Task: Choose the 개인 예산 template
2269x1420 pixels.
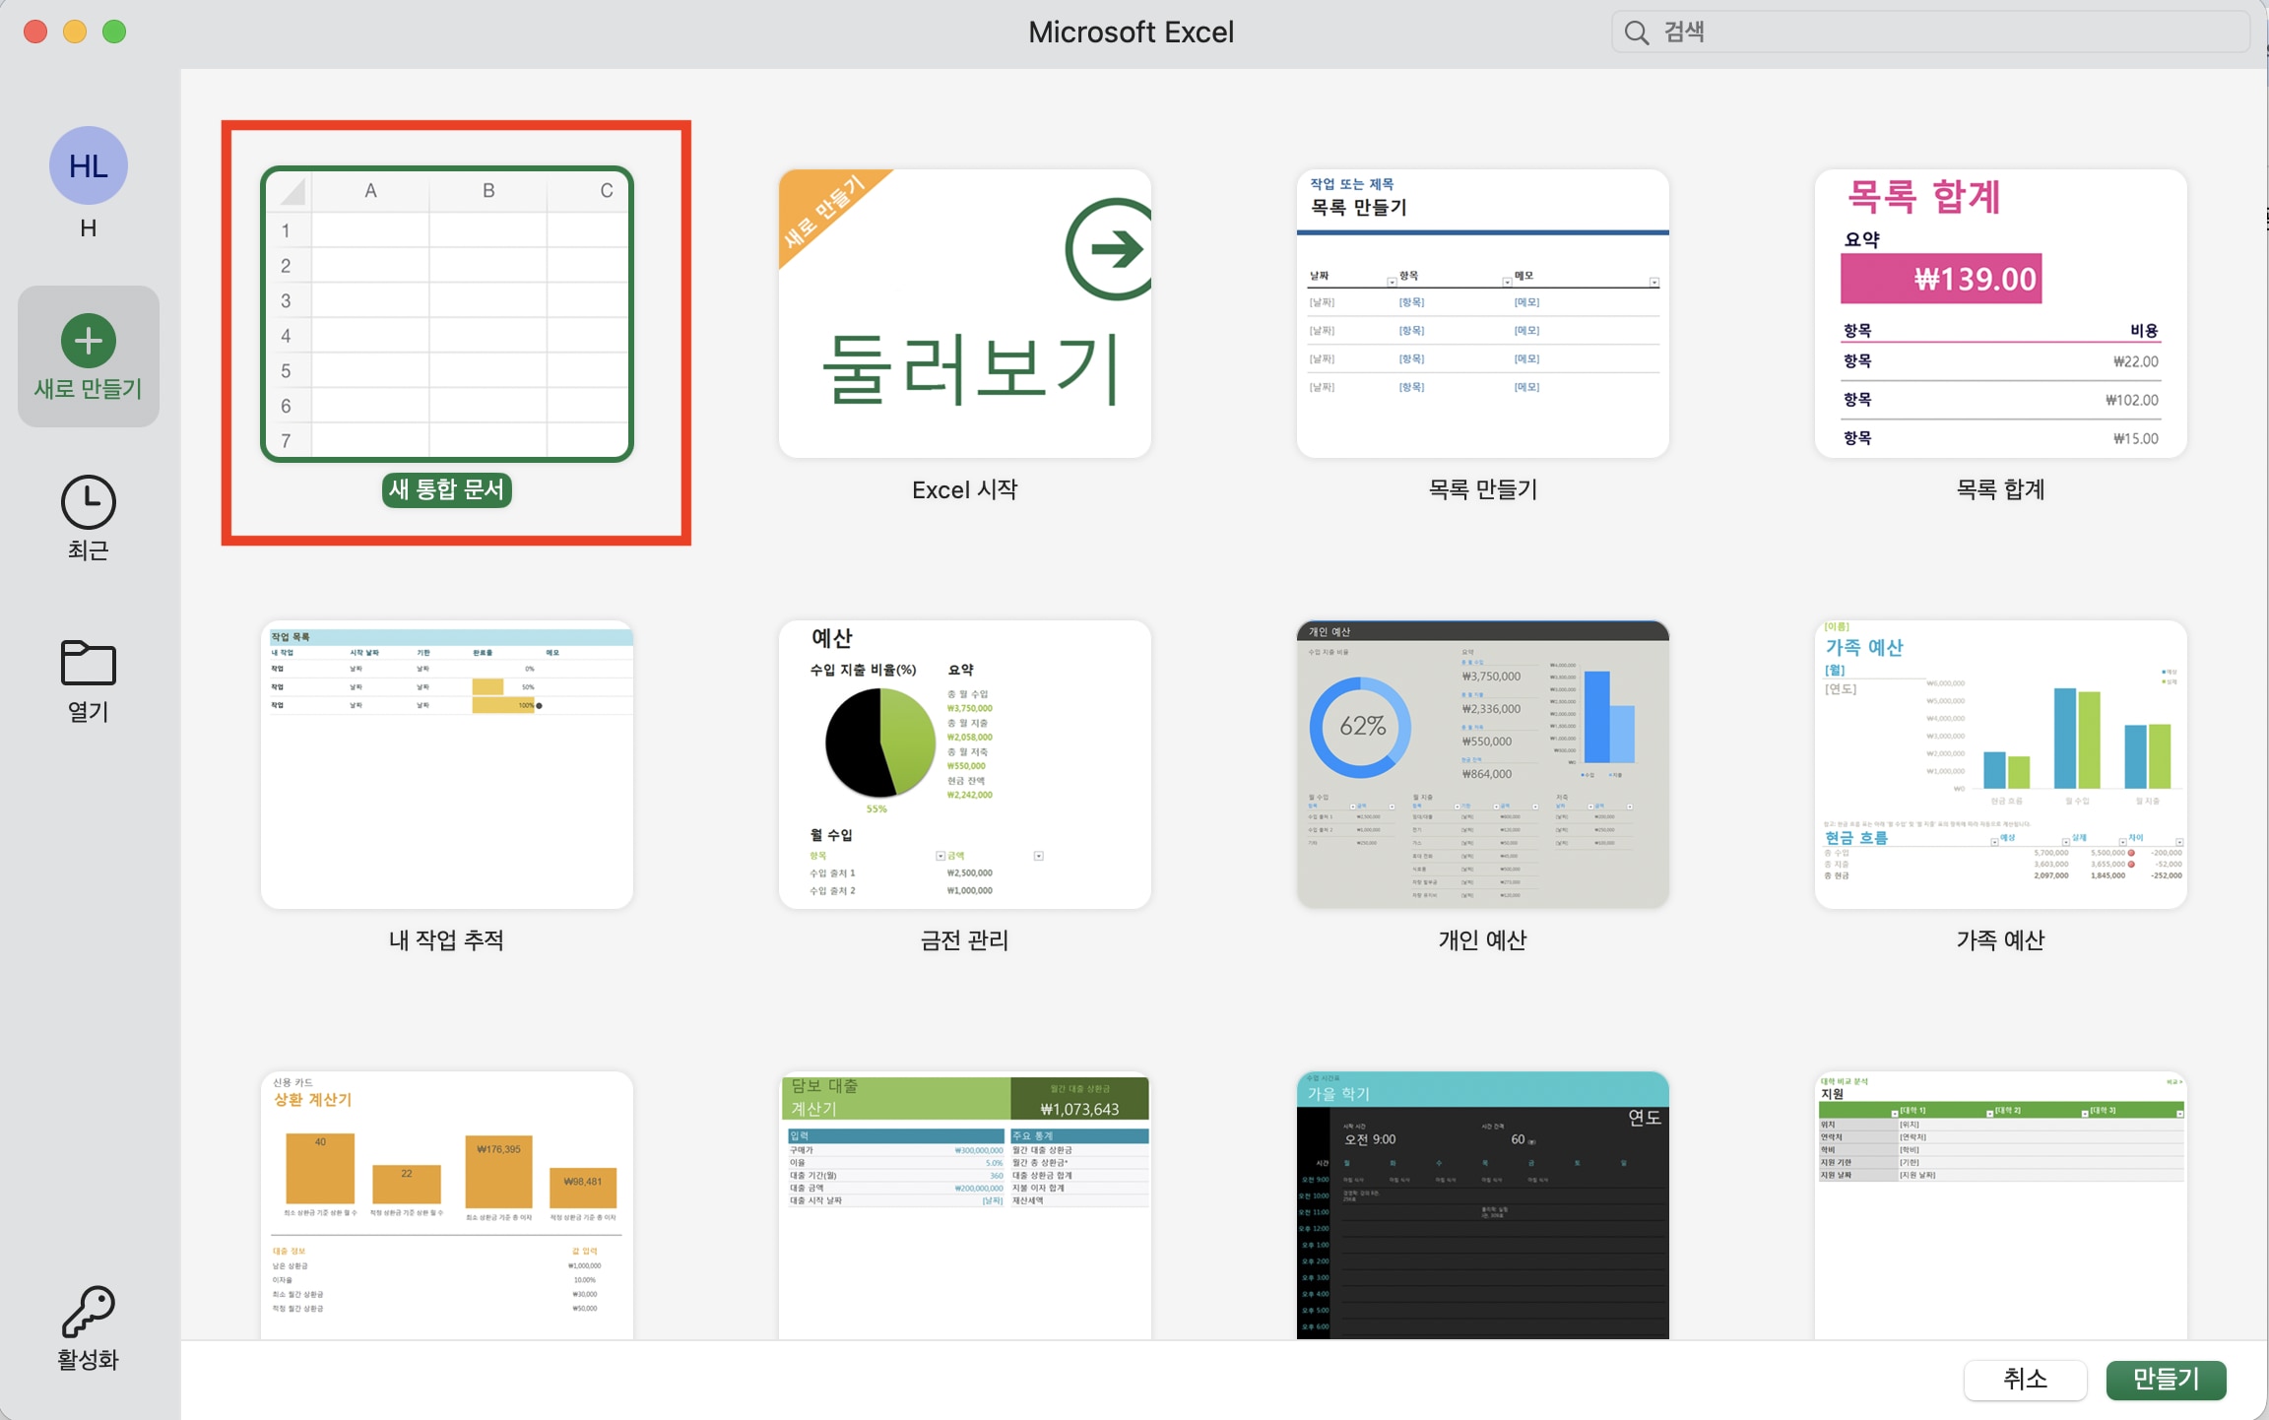Action: 1482,764
